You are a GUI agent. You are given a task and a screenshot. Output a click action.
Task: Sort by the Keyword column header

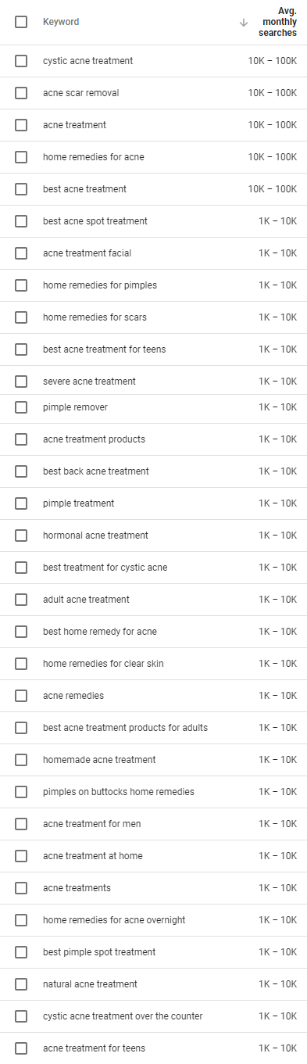[x=61, y=22]
